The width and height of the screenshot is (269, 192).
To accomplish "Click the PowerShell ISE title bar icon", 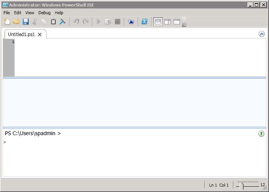I will click(x=5, y=5).
